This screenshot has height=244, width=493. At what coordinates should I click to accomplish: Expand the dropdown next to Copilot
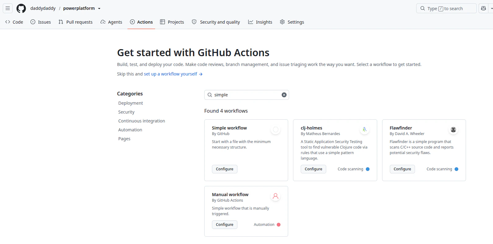coord(491,8)
